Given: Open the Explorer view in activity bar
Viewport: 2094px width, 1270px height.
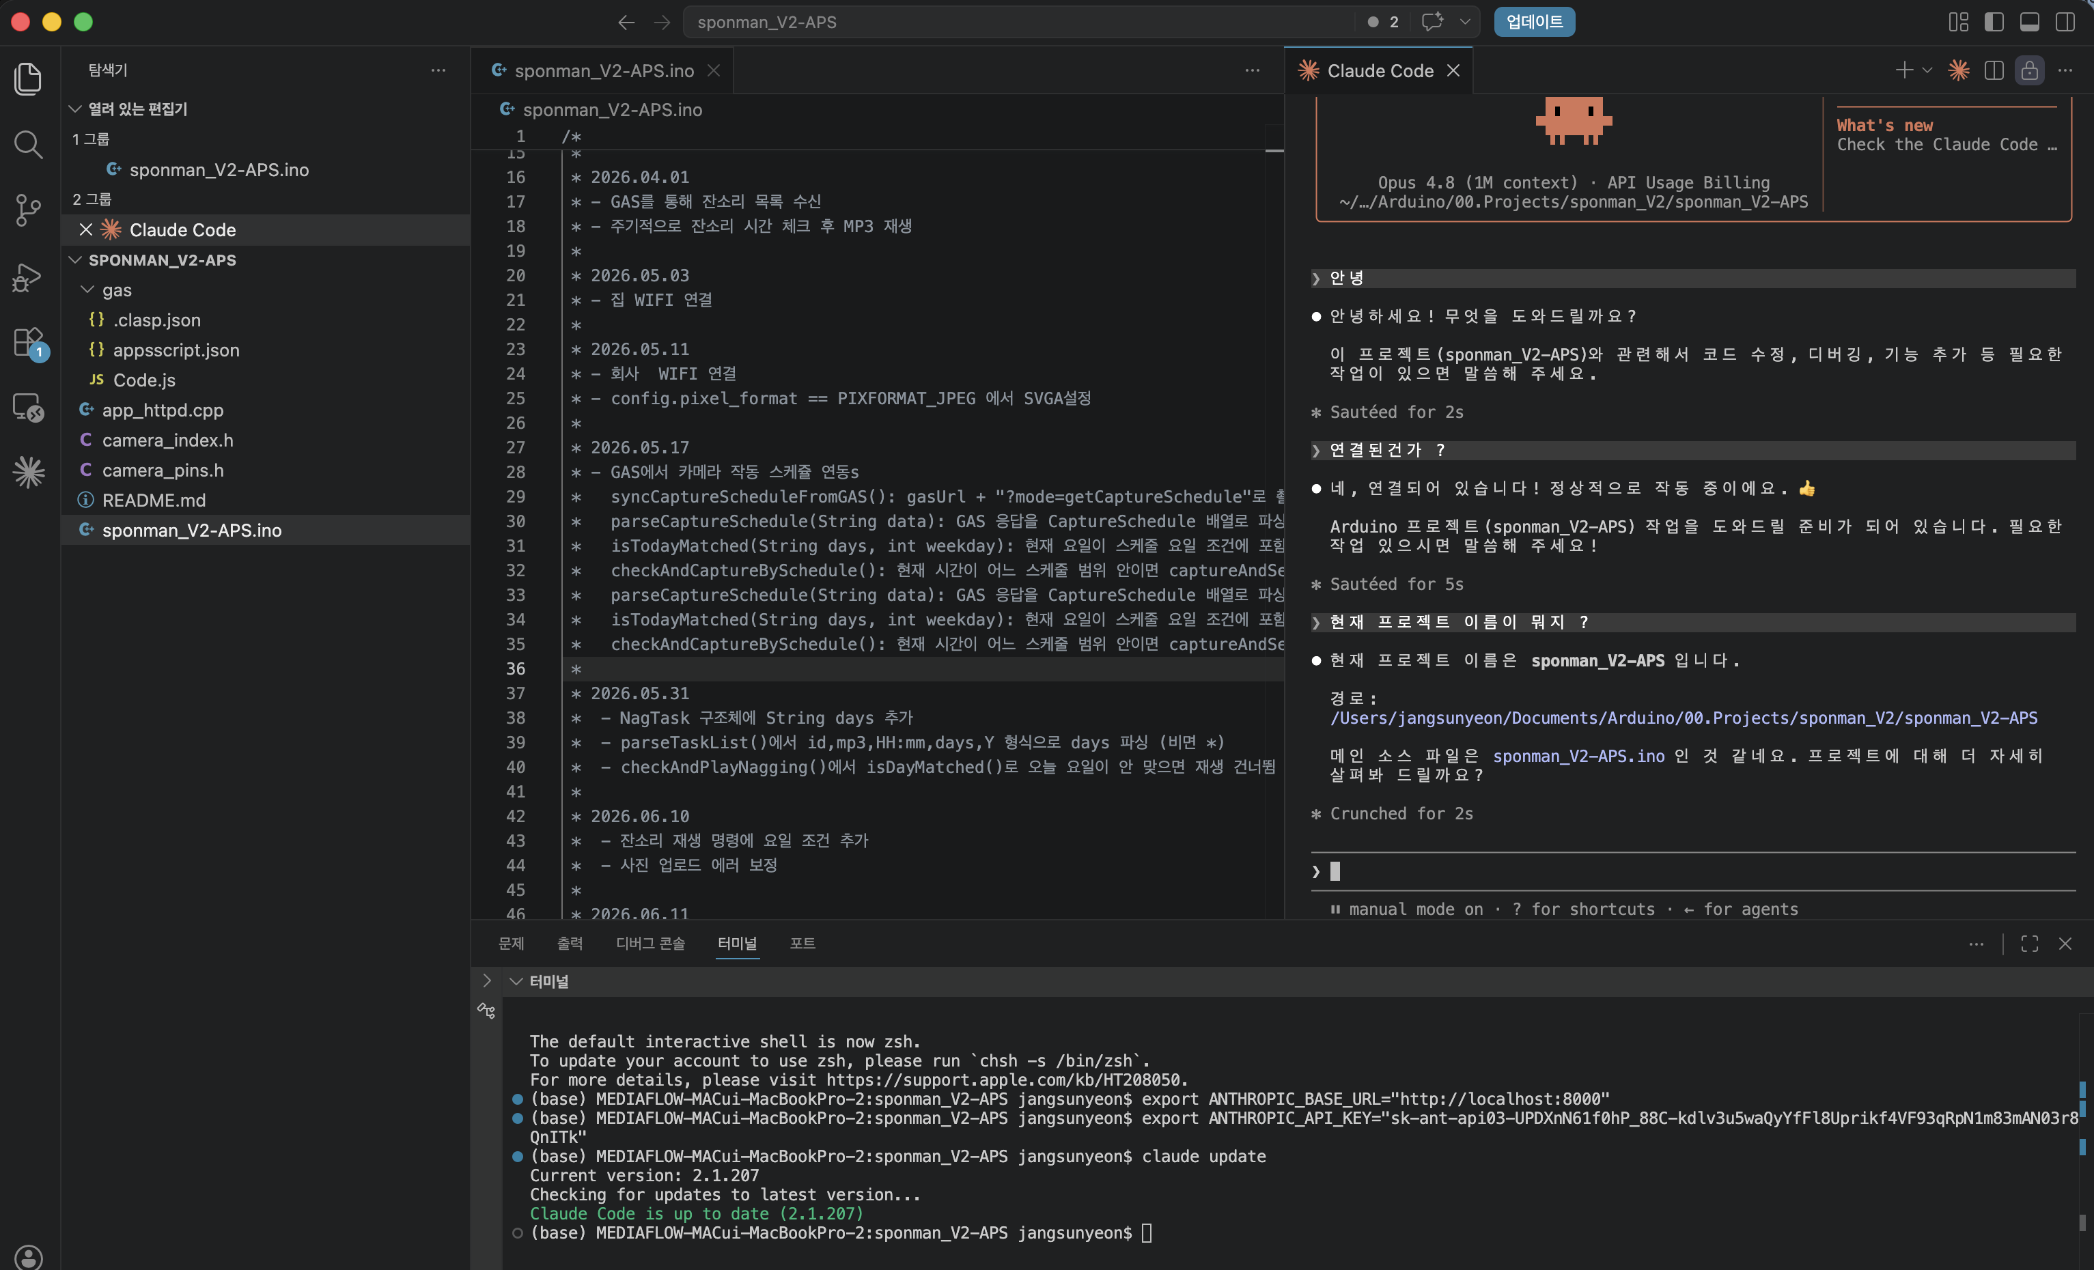Looking at the screenshot, I should [29, 78].
